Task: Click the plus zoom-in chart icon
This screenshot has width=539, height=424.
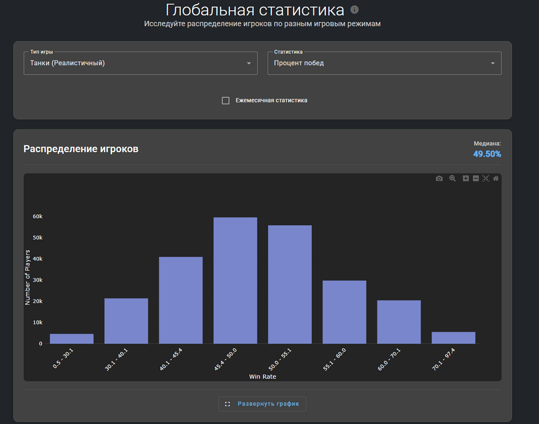Action: 466,179
